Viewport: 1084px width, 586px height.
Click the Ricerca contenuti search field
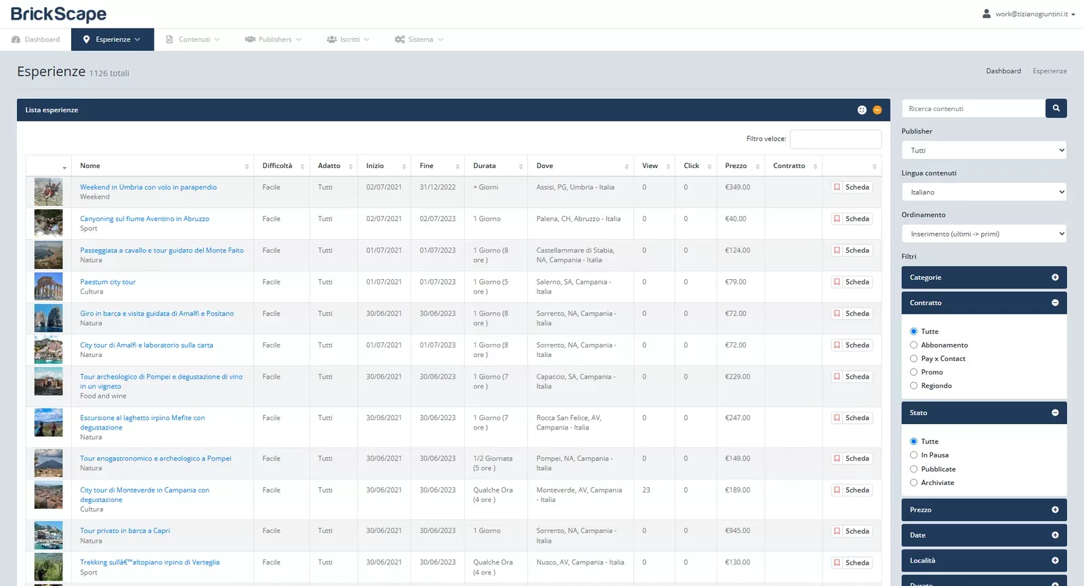[x=974, y=108]
